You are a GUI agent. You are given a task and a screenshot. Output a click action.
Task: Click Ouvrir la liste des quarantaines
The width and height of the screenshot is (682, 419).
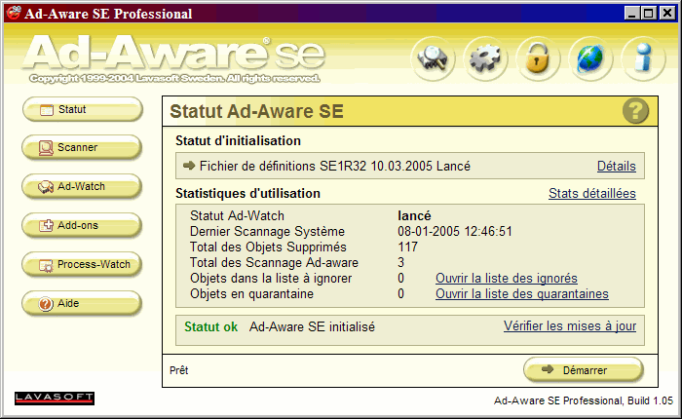522,293
